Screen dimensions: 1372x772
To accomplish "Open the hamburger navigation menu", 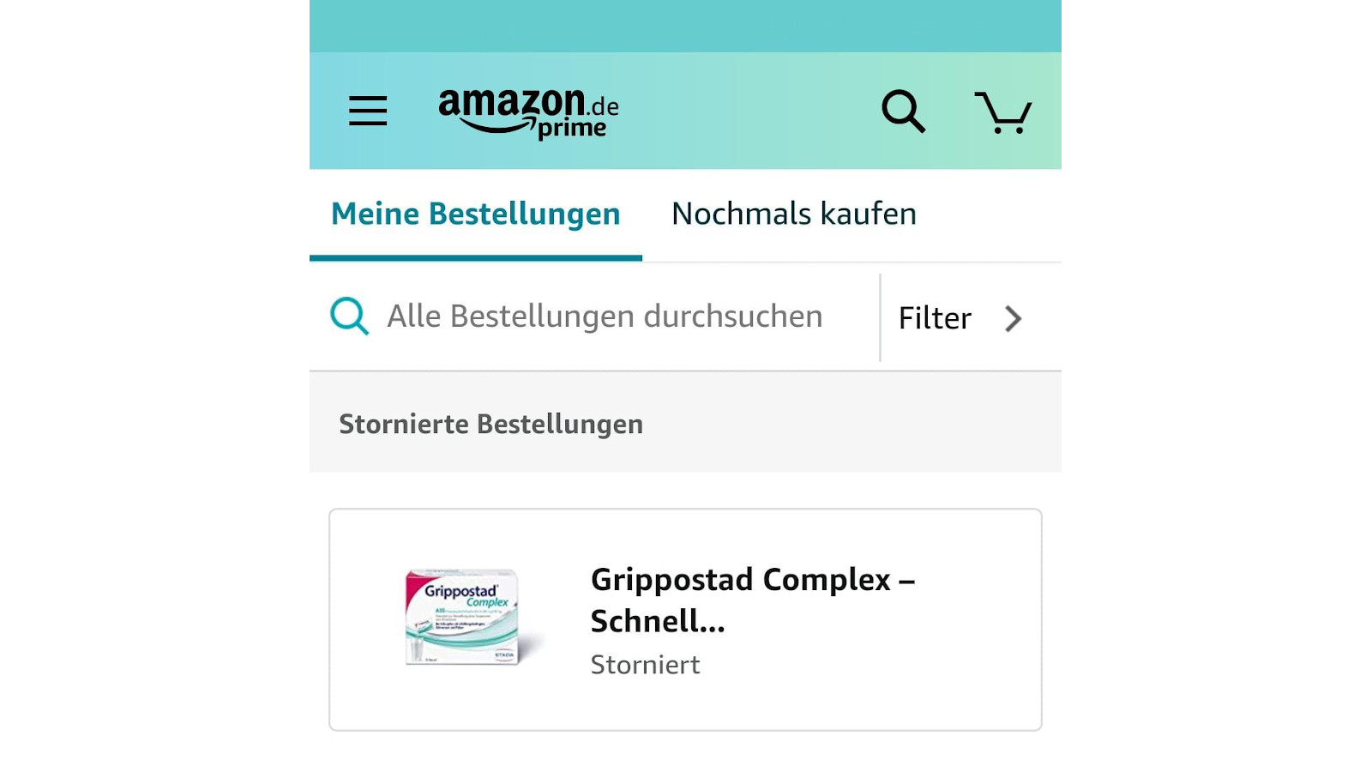I will click(x=368, y=111).
